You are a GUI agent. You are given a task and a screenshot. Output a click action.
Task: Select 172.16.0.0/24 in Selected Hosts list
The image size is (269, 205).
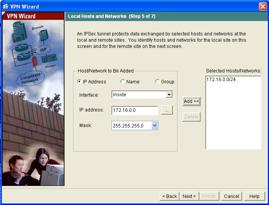click(221, 80)
